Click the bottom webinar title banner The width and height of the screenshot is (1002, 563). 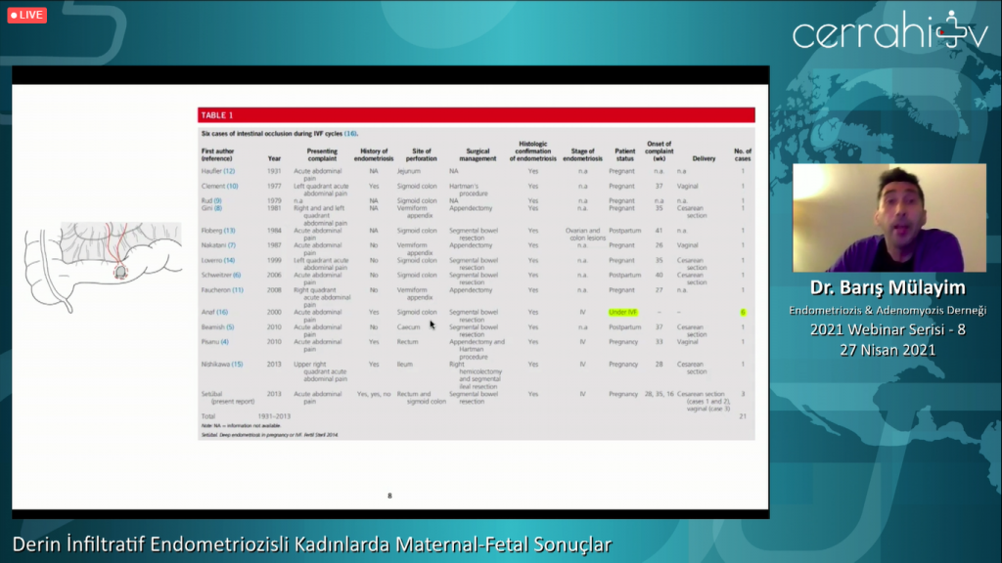click(312, 543)
